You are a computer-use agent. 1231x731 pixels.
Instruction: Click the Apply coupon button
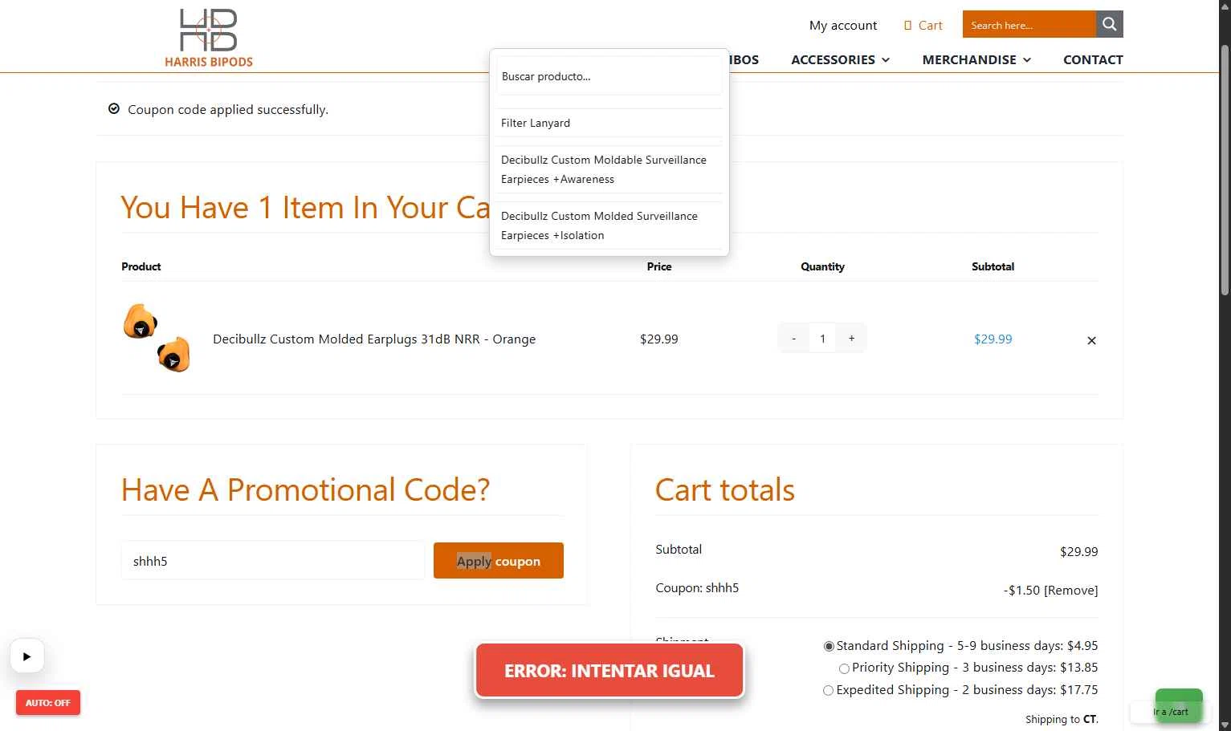(x=499, y=561)
